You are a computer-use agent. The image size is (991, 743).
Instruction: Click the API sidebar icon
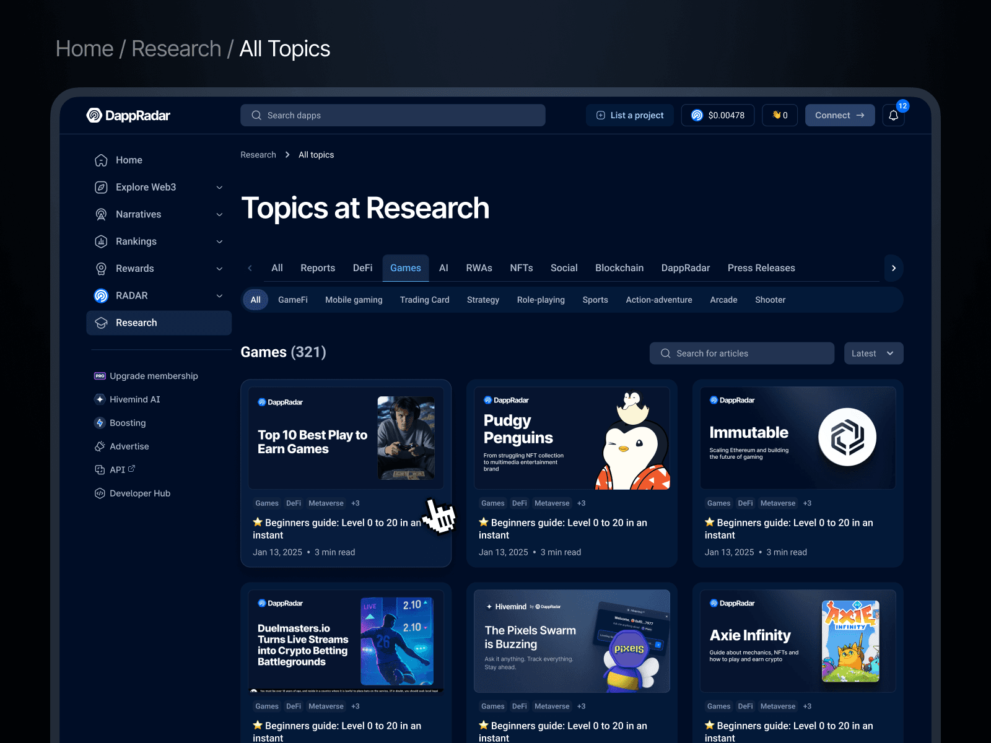pos(100,470)
